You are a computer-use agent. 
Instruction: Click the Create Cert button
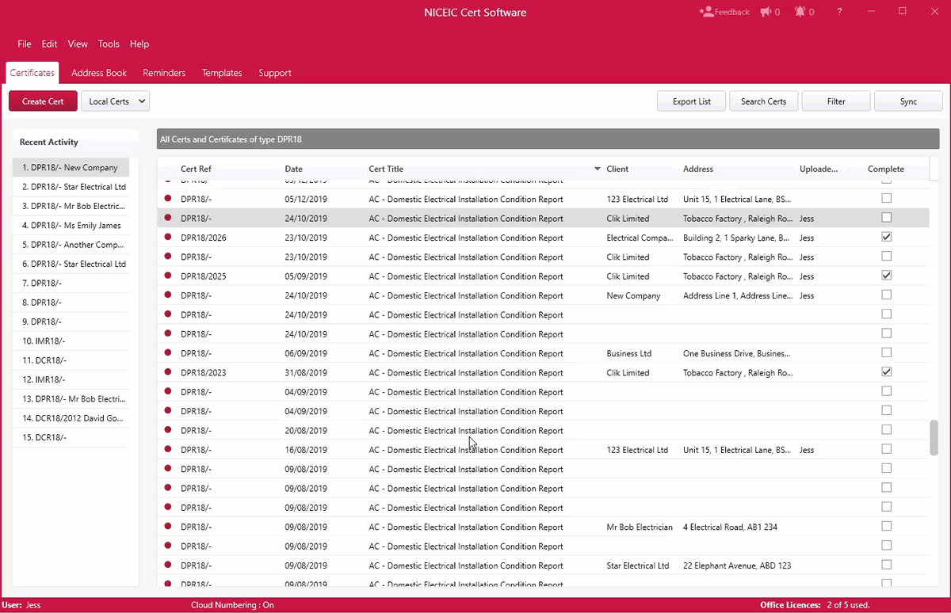coord(43,101)
